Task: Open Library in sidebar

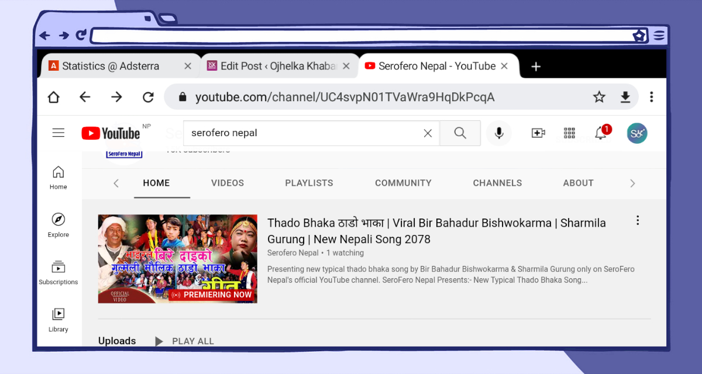Action: 58,320
